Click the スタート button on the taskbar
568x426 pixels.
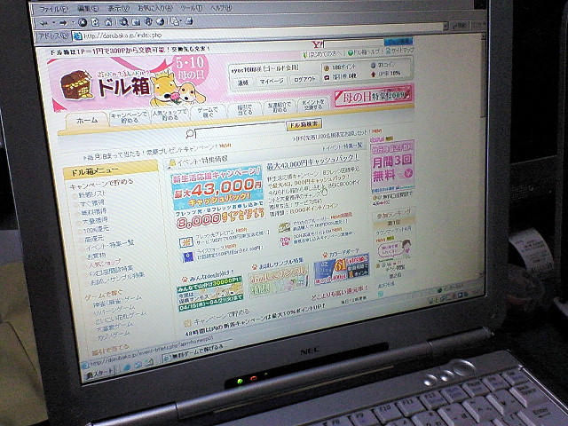click(x=99, y=374)
